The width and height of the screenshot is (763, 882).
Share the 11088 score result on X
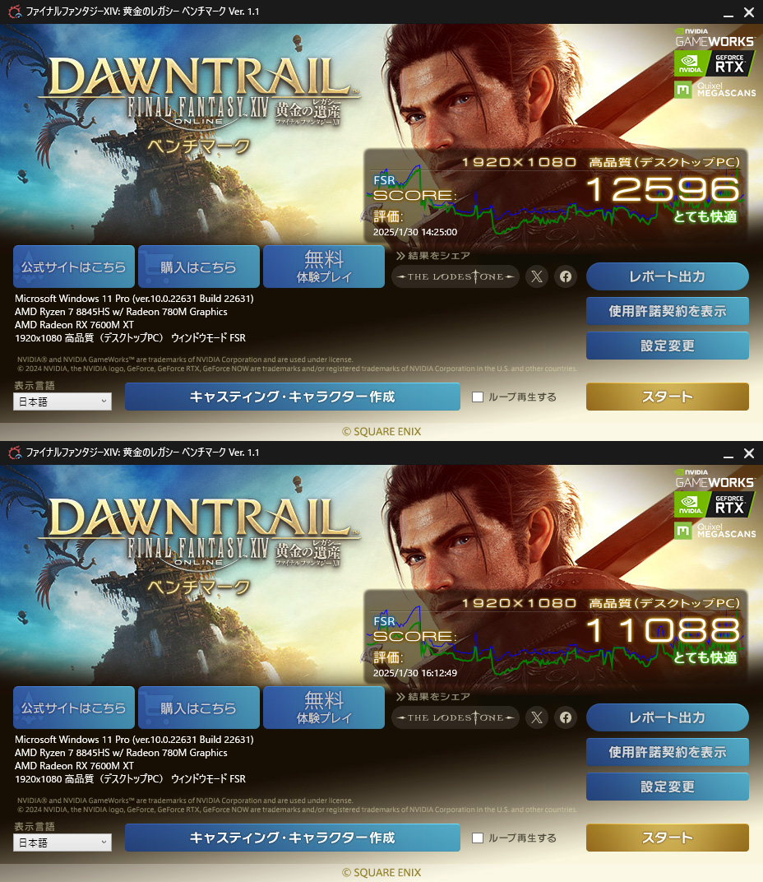click(x=537, y=717)
